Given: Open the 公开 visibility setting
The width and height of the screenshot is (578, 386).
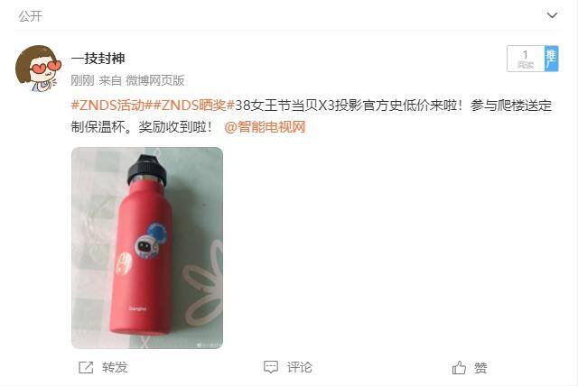Looking at the screenshot, I should [30, 16].
